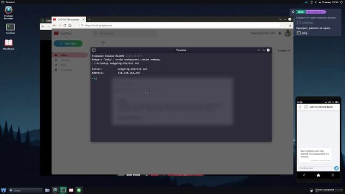Click the GoMail notification bell
The image size is (345, 194).
click(x=280, y=33)
